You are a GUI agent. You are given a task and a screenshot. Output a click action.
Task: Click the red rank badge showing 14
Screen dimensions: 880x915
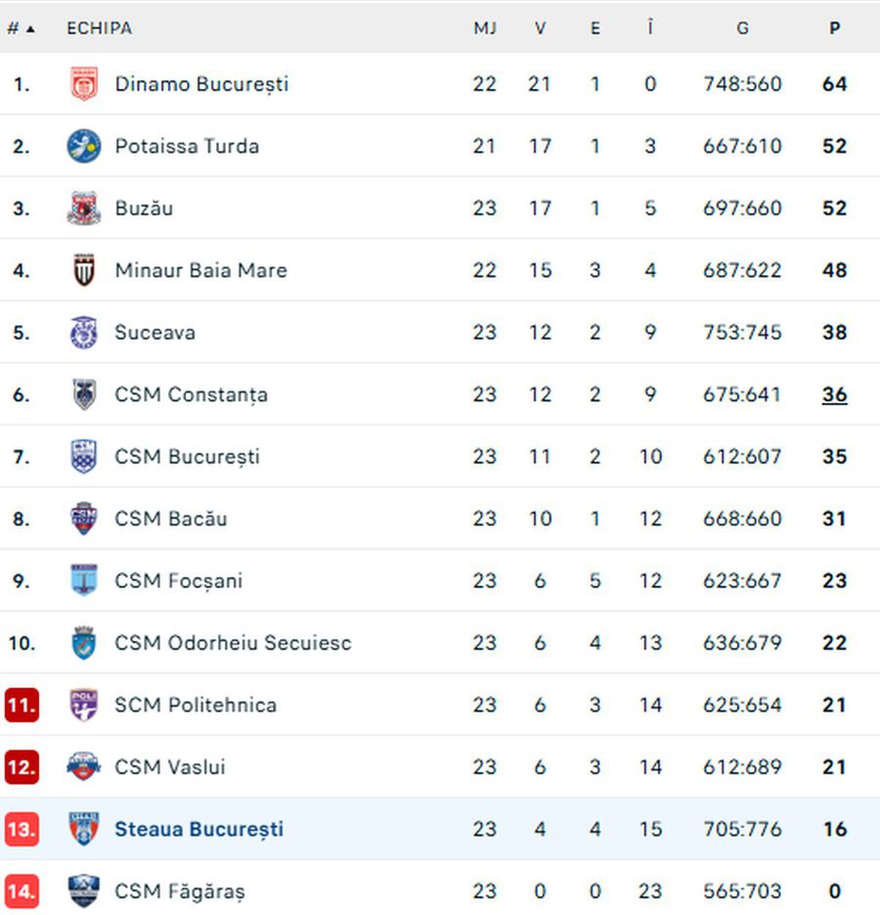click(20, 892)
